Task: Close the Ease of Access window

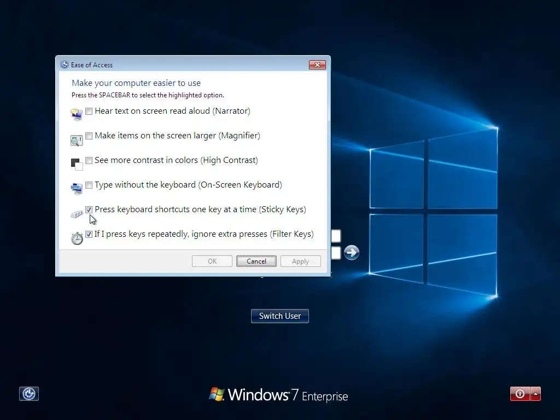Action: click(317, 65)
